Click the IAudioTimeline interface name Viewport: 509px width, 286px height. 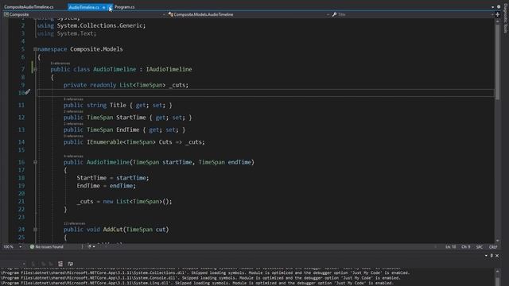click(169, 69)
